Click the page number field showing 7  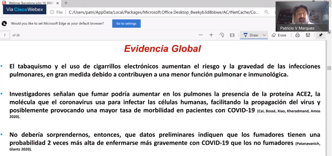pos(5,35)
